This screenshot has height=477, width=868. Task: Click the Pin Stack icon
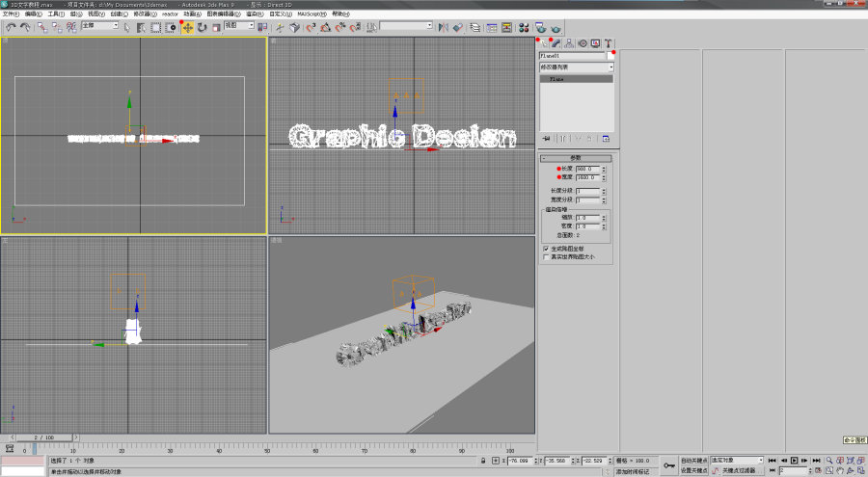547,139
